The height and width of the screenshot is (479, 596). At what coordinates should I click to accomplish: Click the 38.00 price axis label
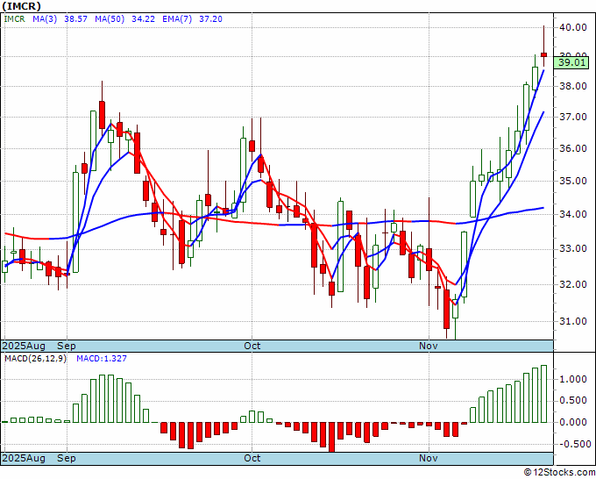[x=573, y=86]
